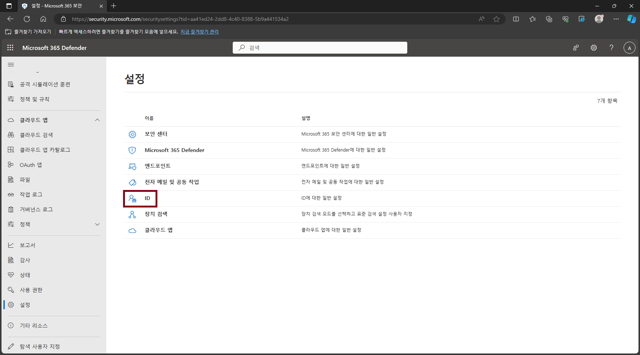Refresh the page
The width and height of the screenshot is (640, 355).
27,19
